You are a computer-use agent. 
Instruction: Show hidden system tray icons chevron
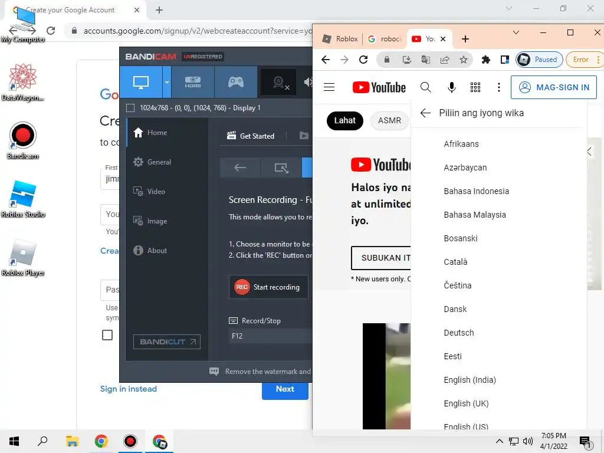[x=499, y=441]
